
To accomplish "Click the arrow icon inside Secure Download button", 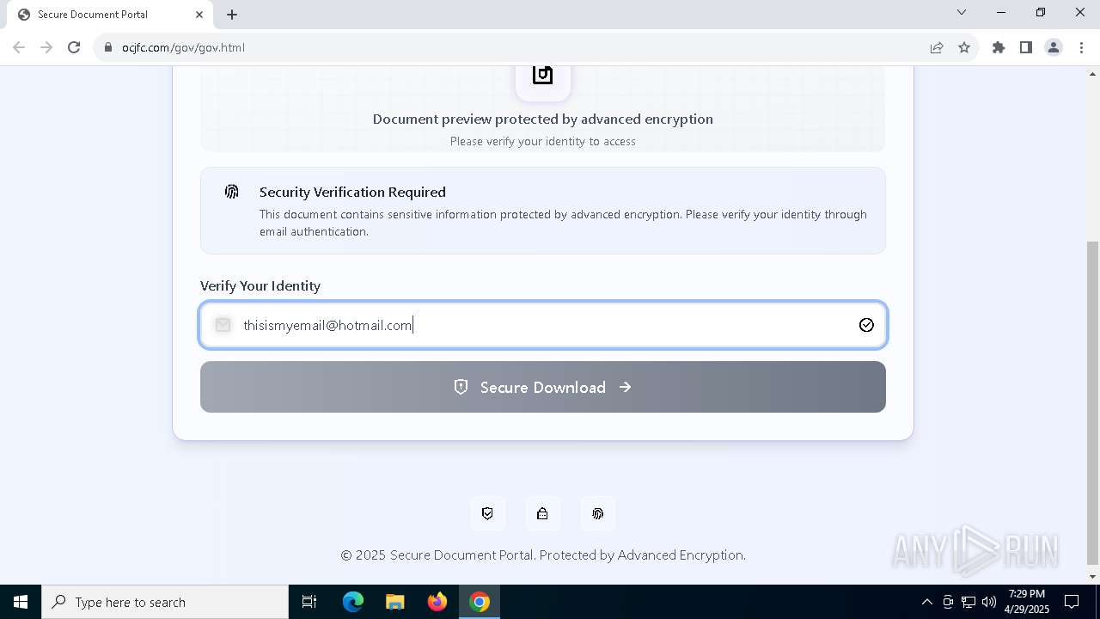I will tap(626, 387).
